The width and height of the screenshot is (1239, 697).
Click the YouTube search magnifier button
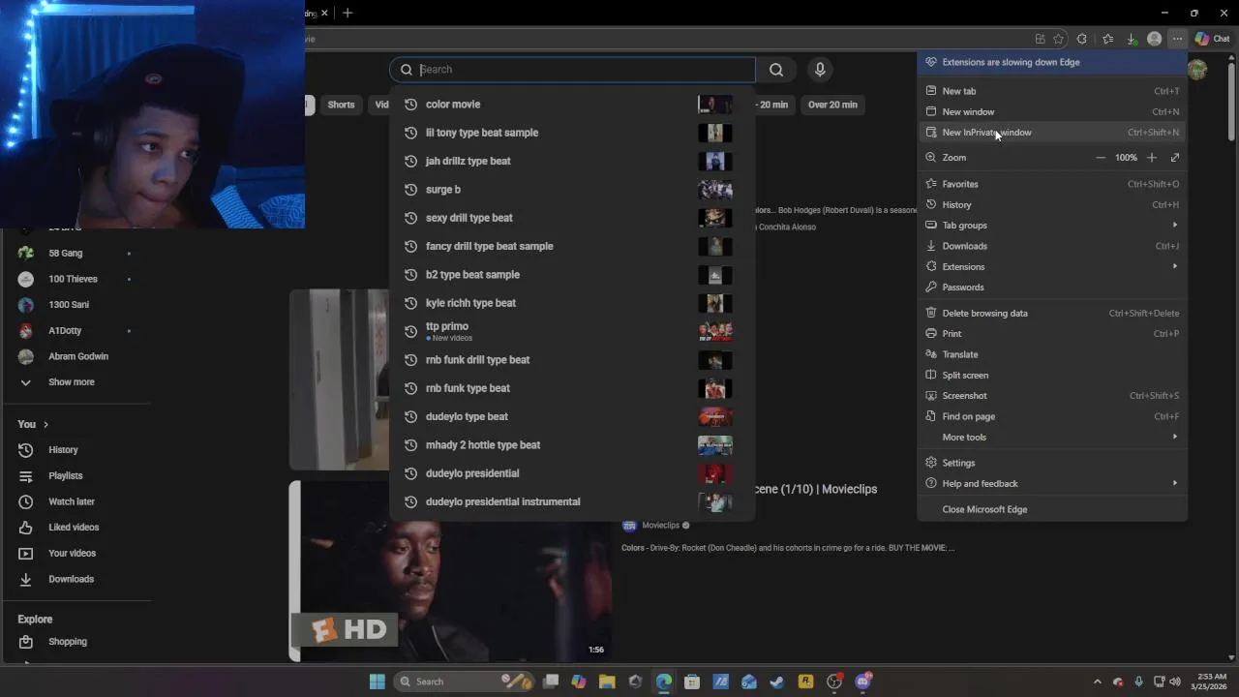(776, 70)
